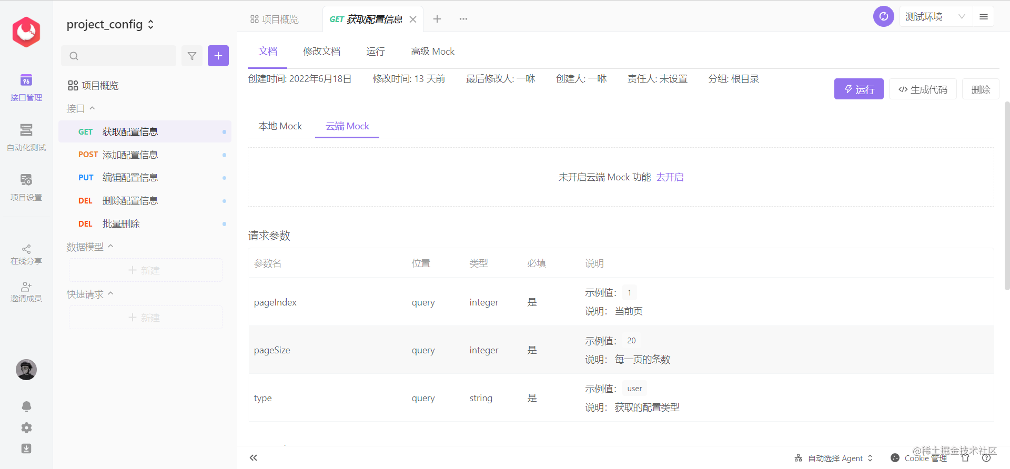Switch to the 修改文档 tab
1010x469 pixels.
[322, 52]
